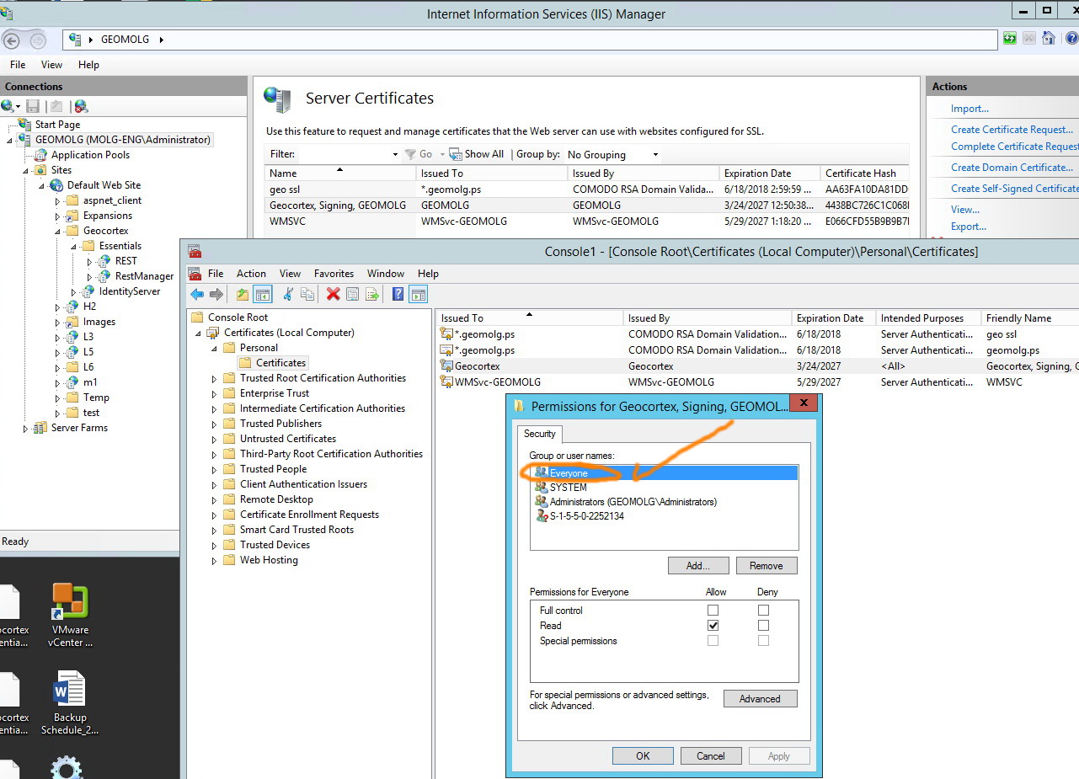This screenshot has height=779, width=1079.
Task: Click Add... in the Permissions dialog
Action: point(698,566)
